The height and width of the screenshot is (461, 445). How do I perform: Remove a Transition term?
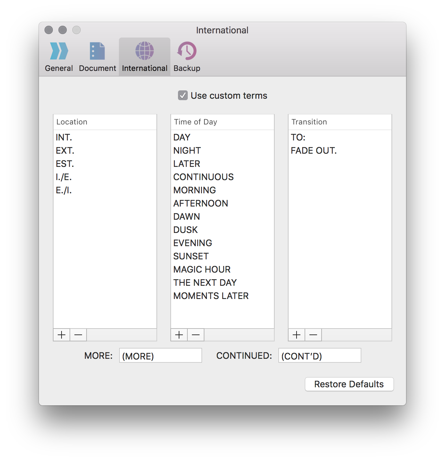313,335
